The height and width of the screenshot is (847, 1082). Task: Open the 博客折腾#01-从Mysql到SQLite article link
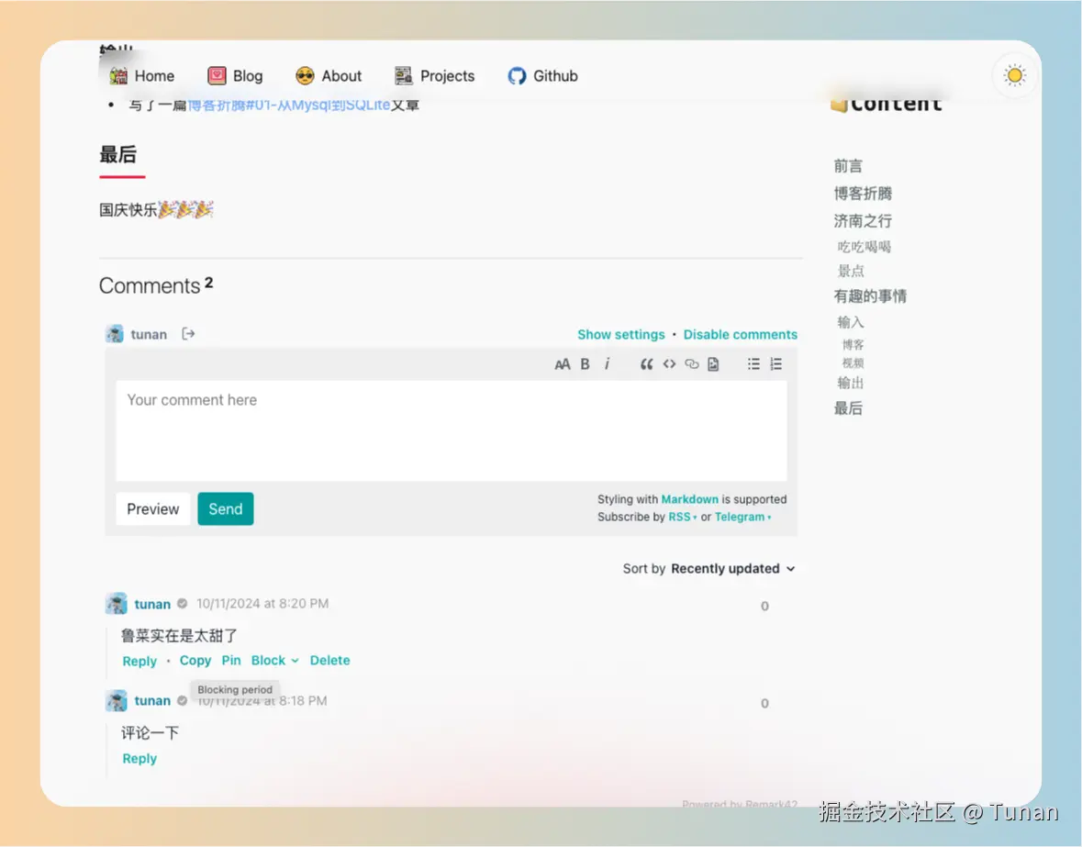pyautogui.click(x=289, y=105)
